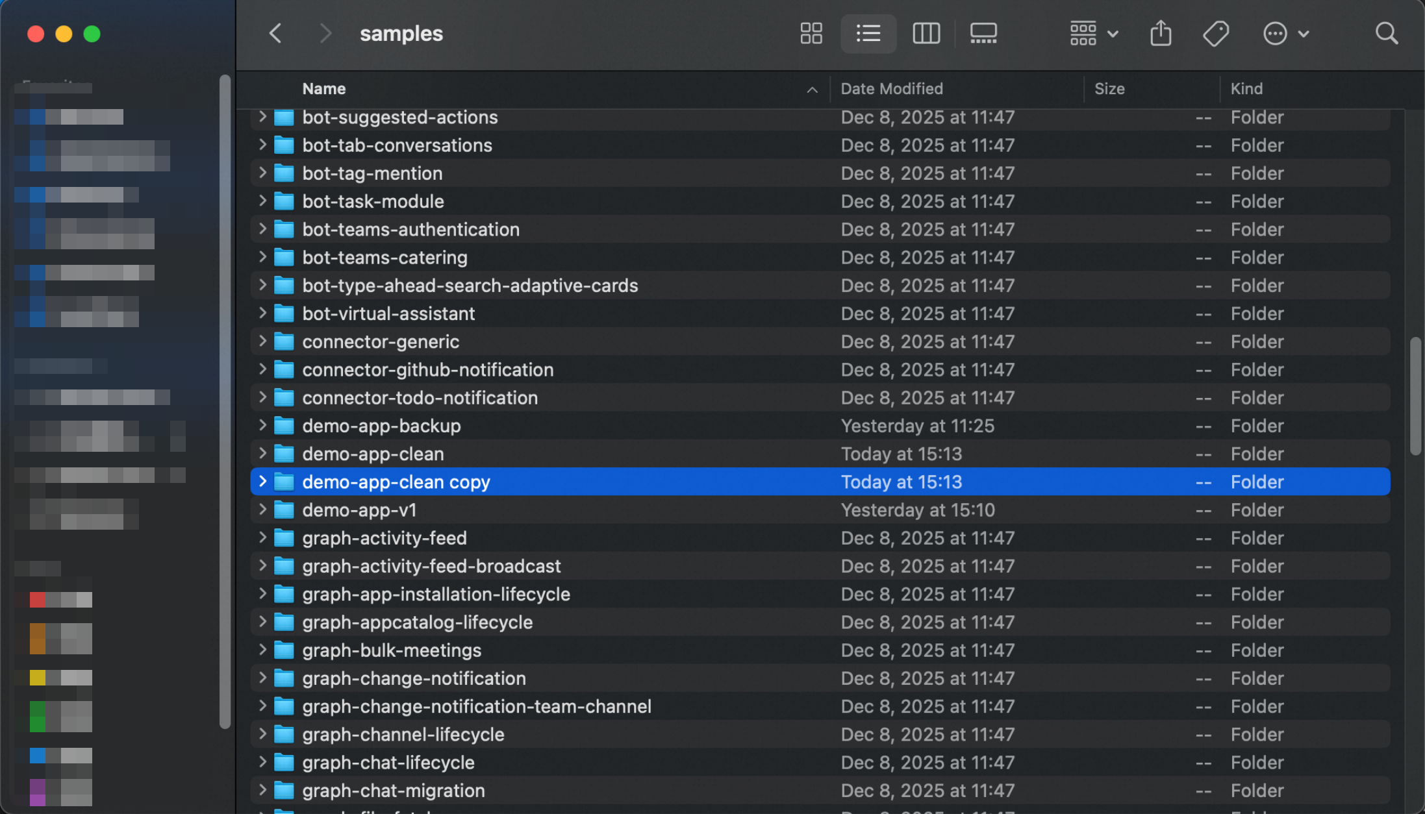Viewport: 1425px width, 814px height.
Task: Expand the bot-virtual-assistant folder
Action: [x=262, y=314]
